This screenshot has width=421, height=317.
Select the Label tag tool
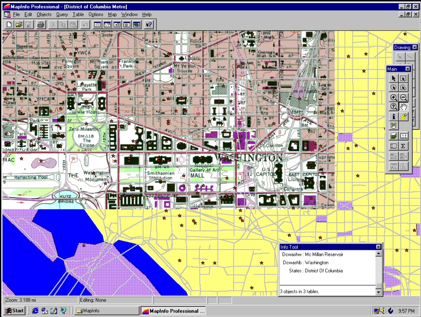click(403, 117)
